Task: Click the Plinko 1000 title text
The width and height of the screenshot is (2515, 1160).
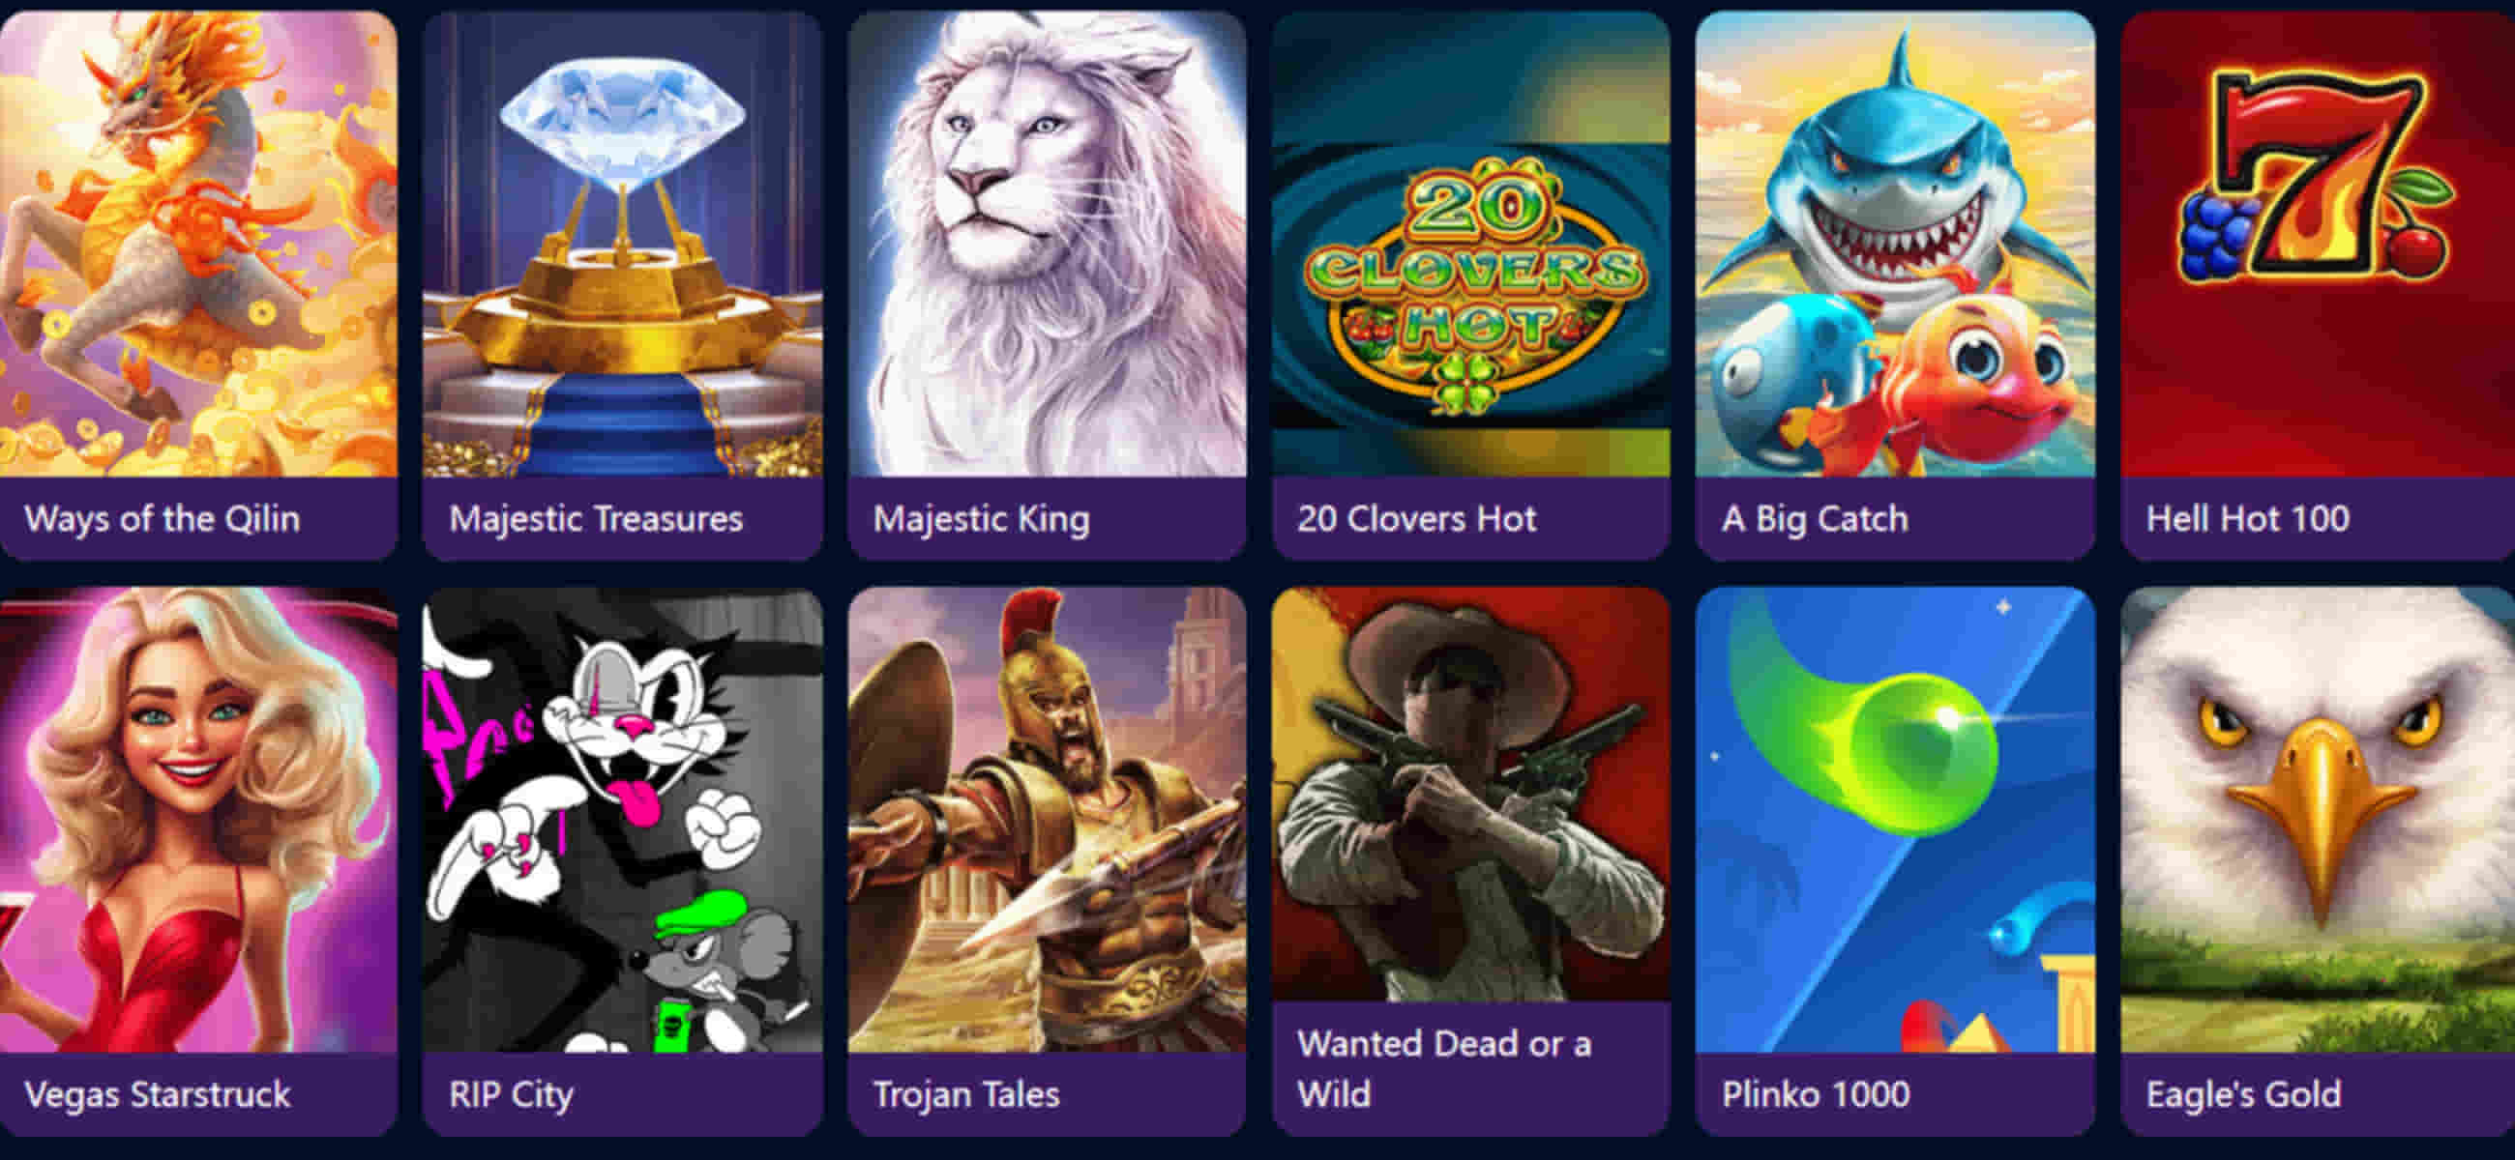Action: (1816, 1093)
